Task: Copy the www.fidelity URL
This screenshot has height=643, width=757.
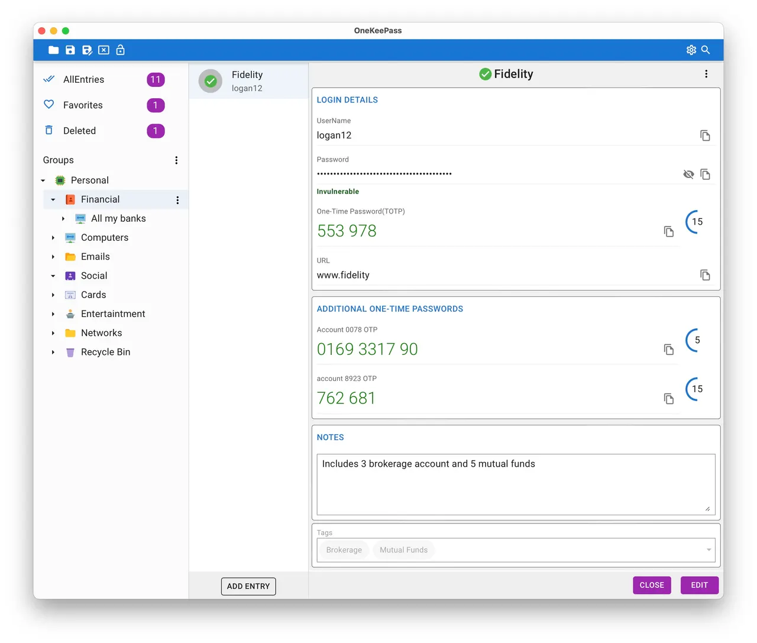Action: click(x=705, y=275)
